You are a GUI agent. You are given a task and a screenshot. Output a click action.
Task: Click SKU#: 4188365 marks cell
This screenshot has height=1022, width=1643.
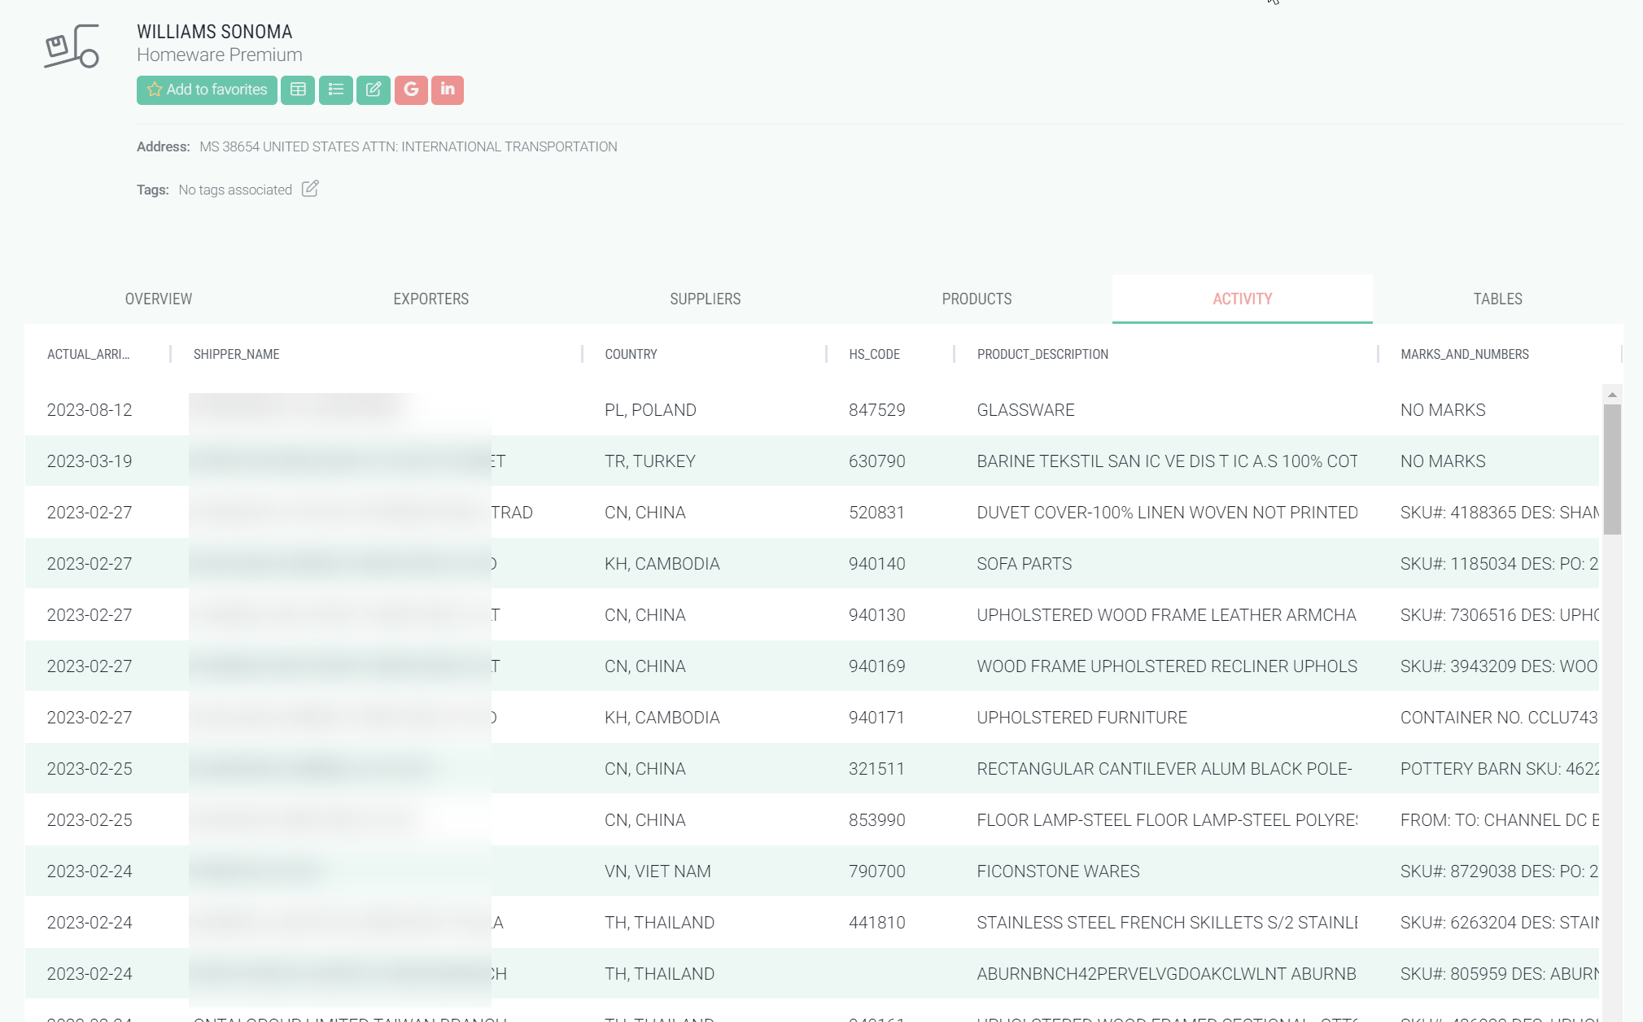point(1500,513)
